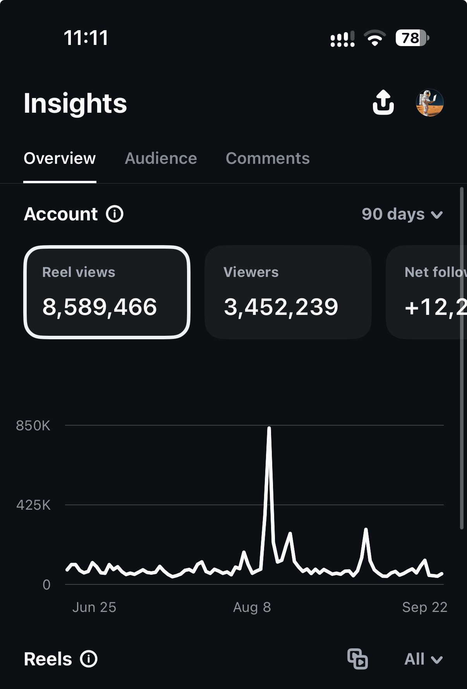
Task: Switch to the Comments tab
Action: tap(268, 158)
